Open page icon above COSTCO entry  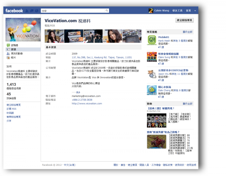pos(152,57)
